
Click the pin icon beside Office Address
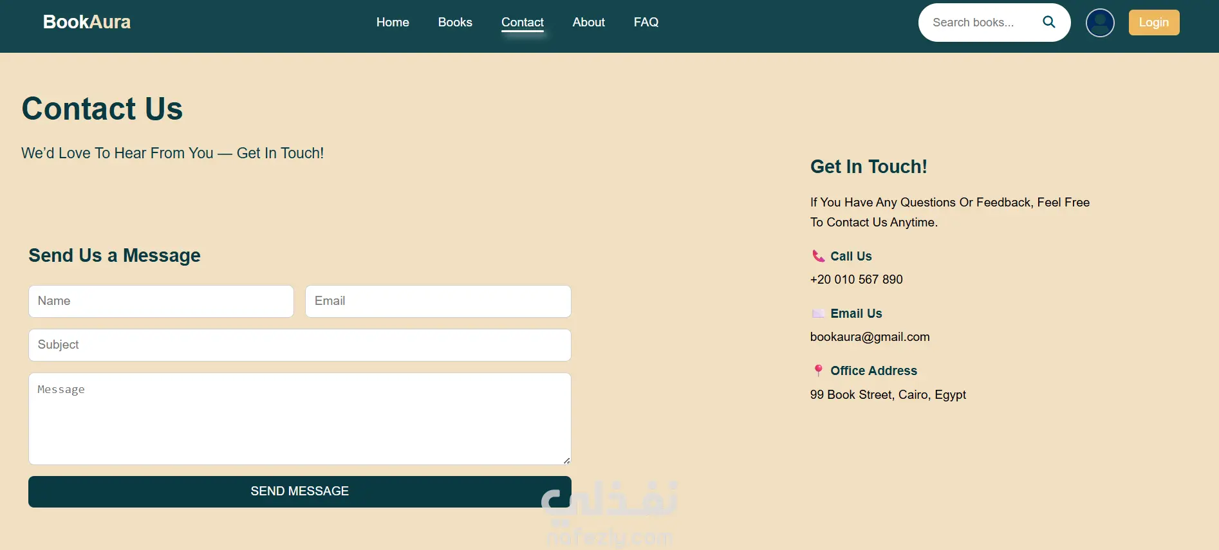pos(818,371)
